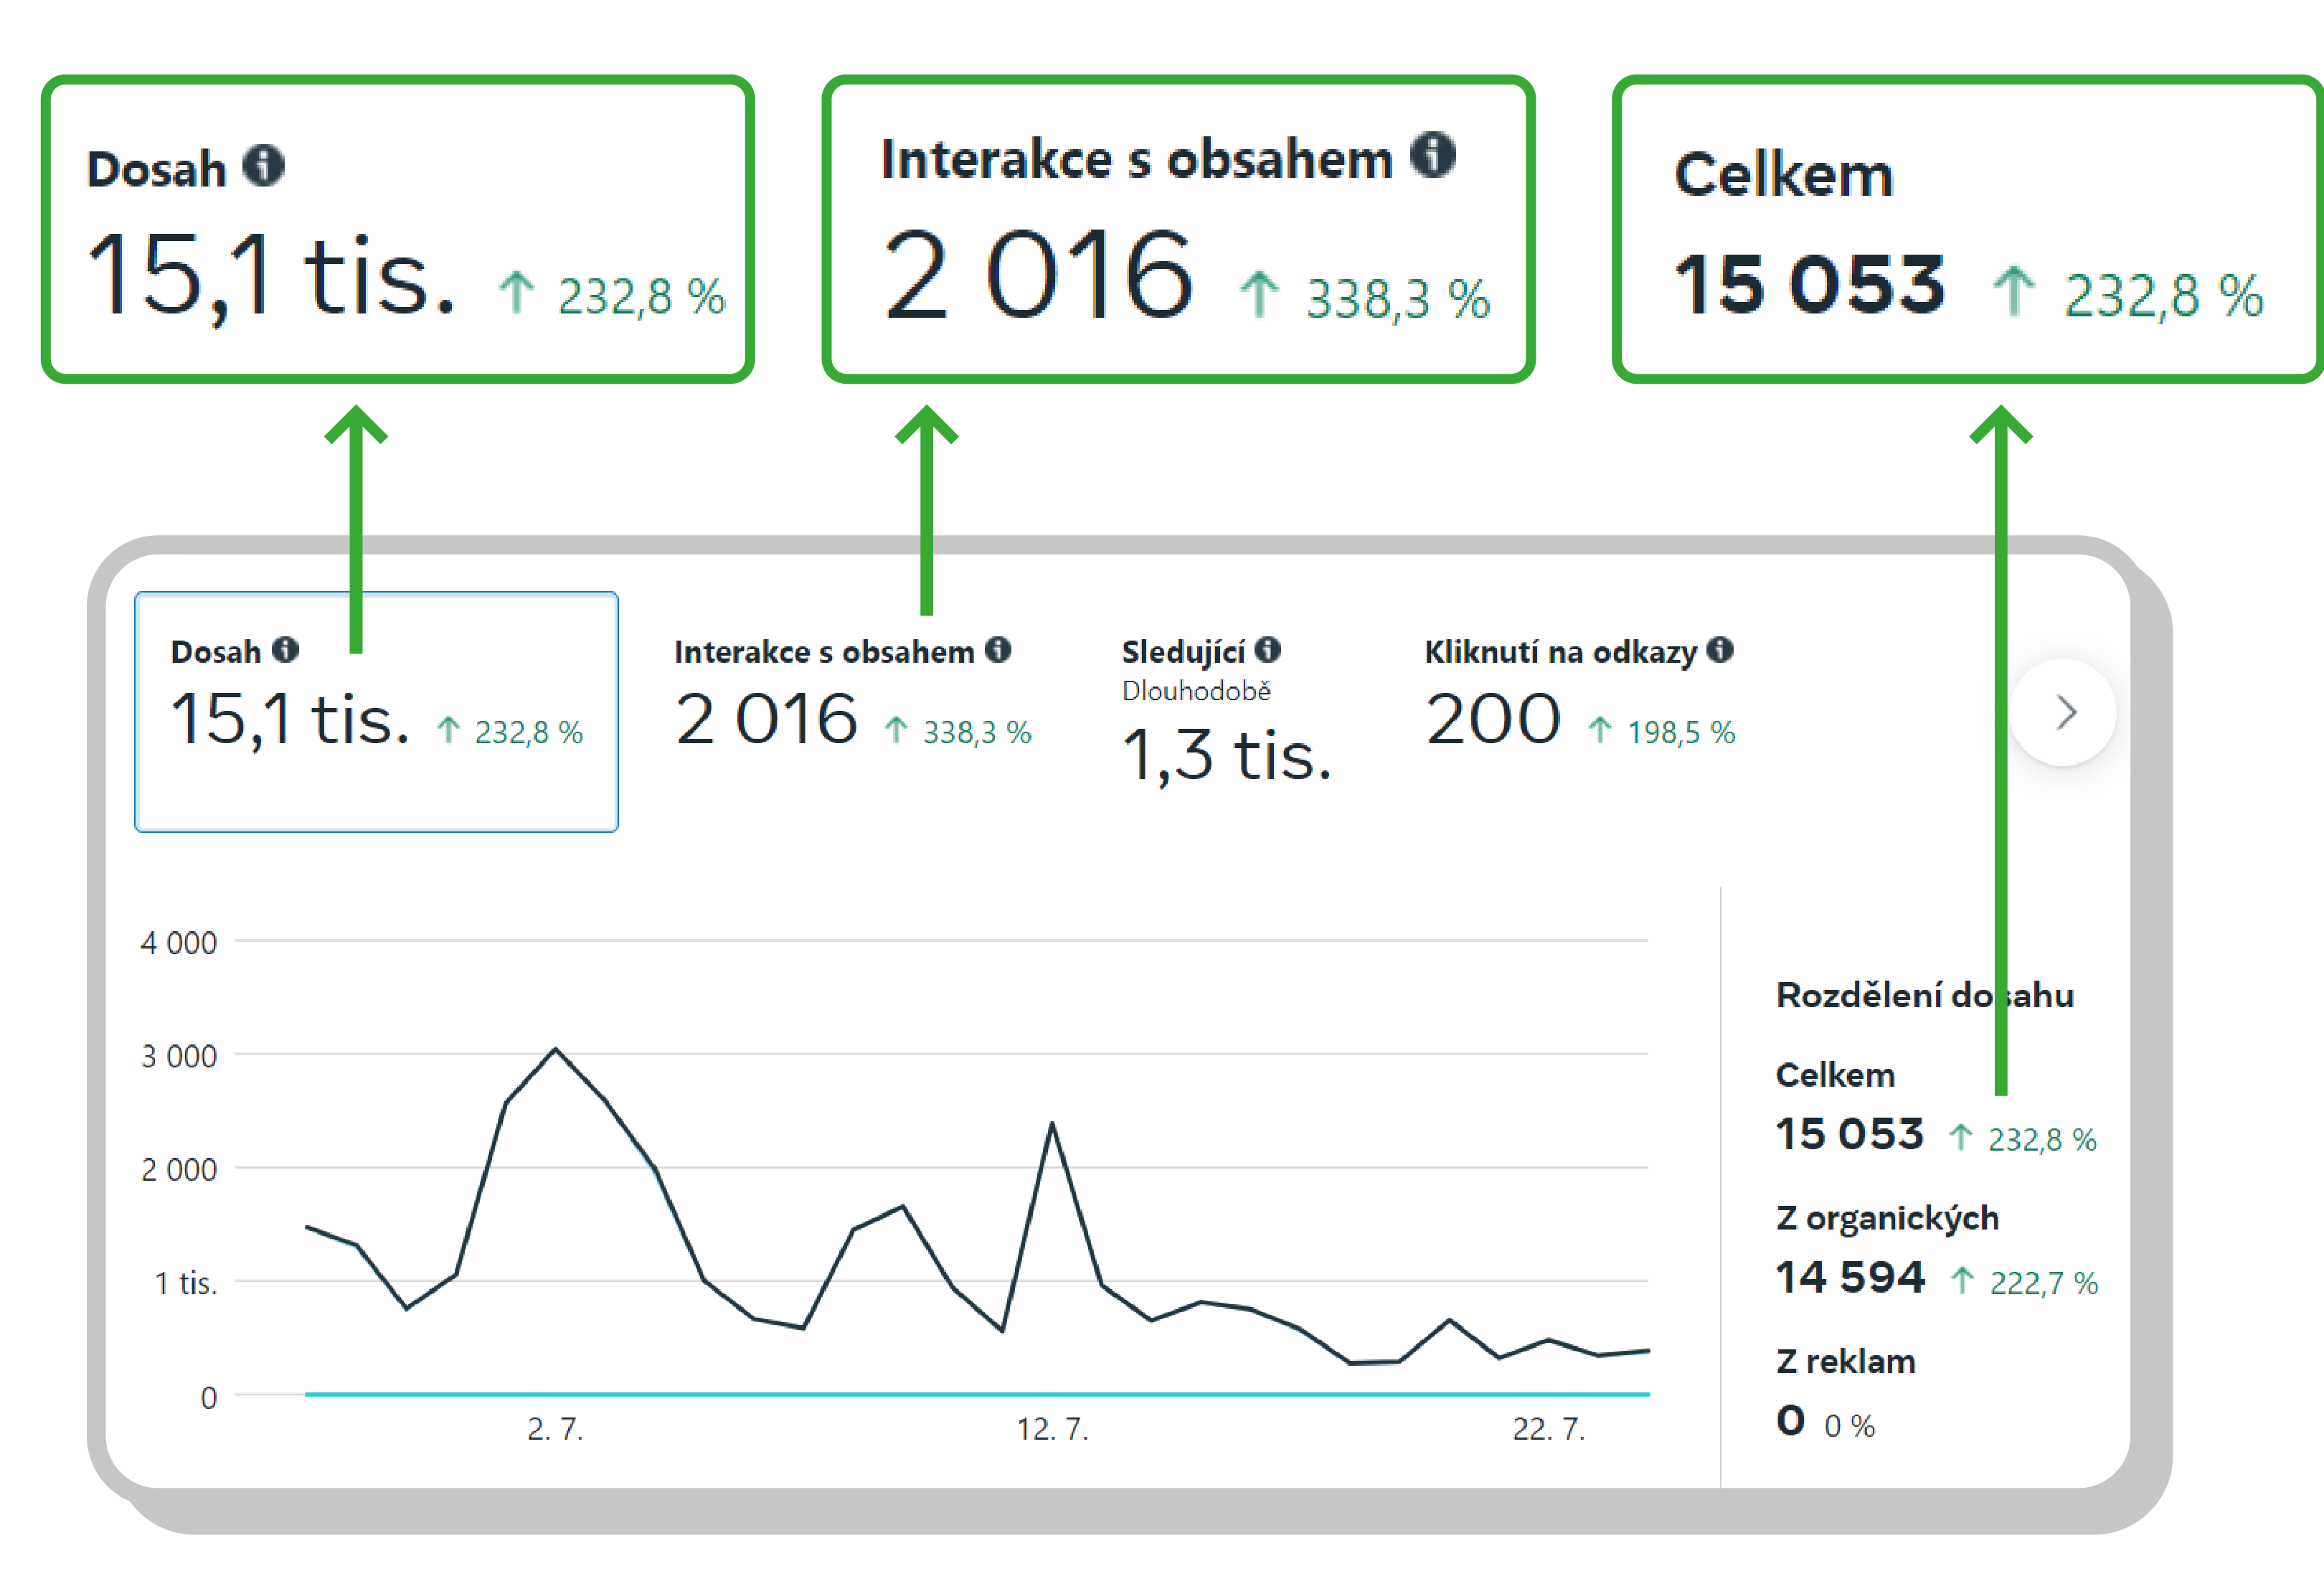Click the reach line peak above 2. 7.

(556, 1049)
